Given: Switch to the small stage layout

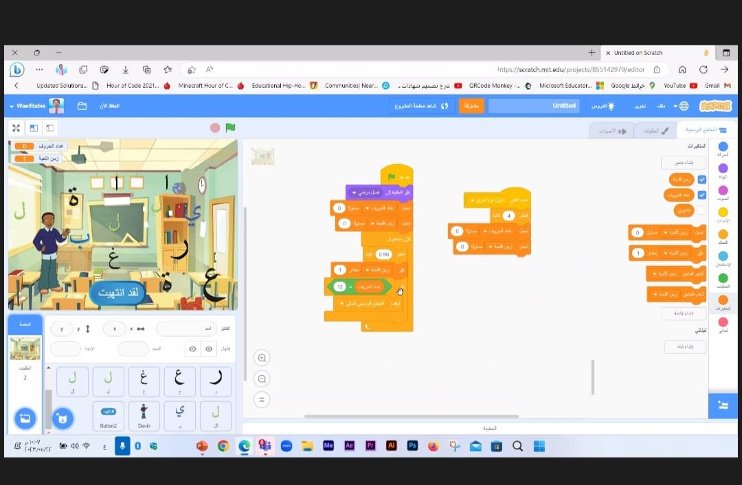Looking at the screenshot, I should (x=49, y=128).
